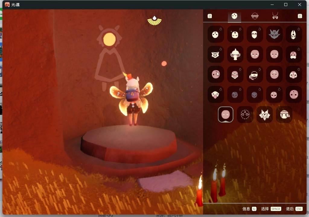Select the pink mask with forehead flower dots

click(274, 74)
